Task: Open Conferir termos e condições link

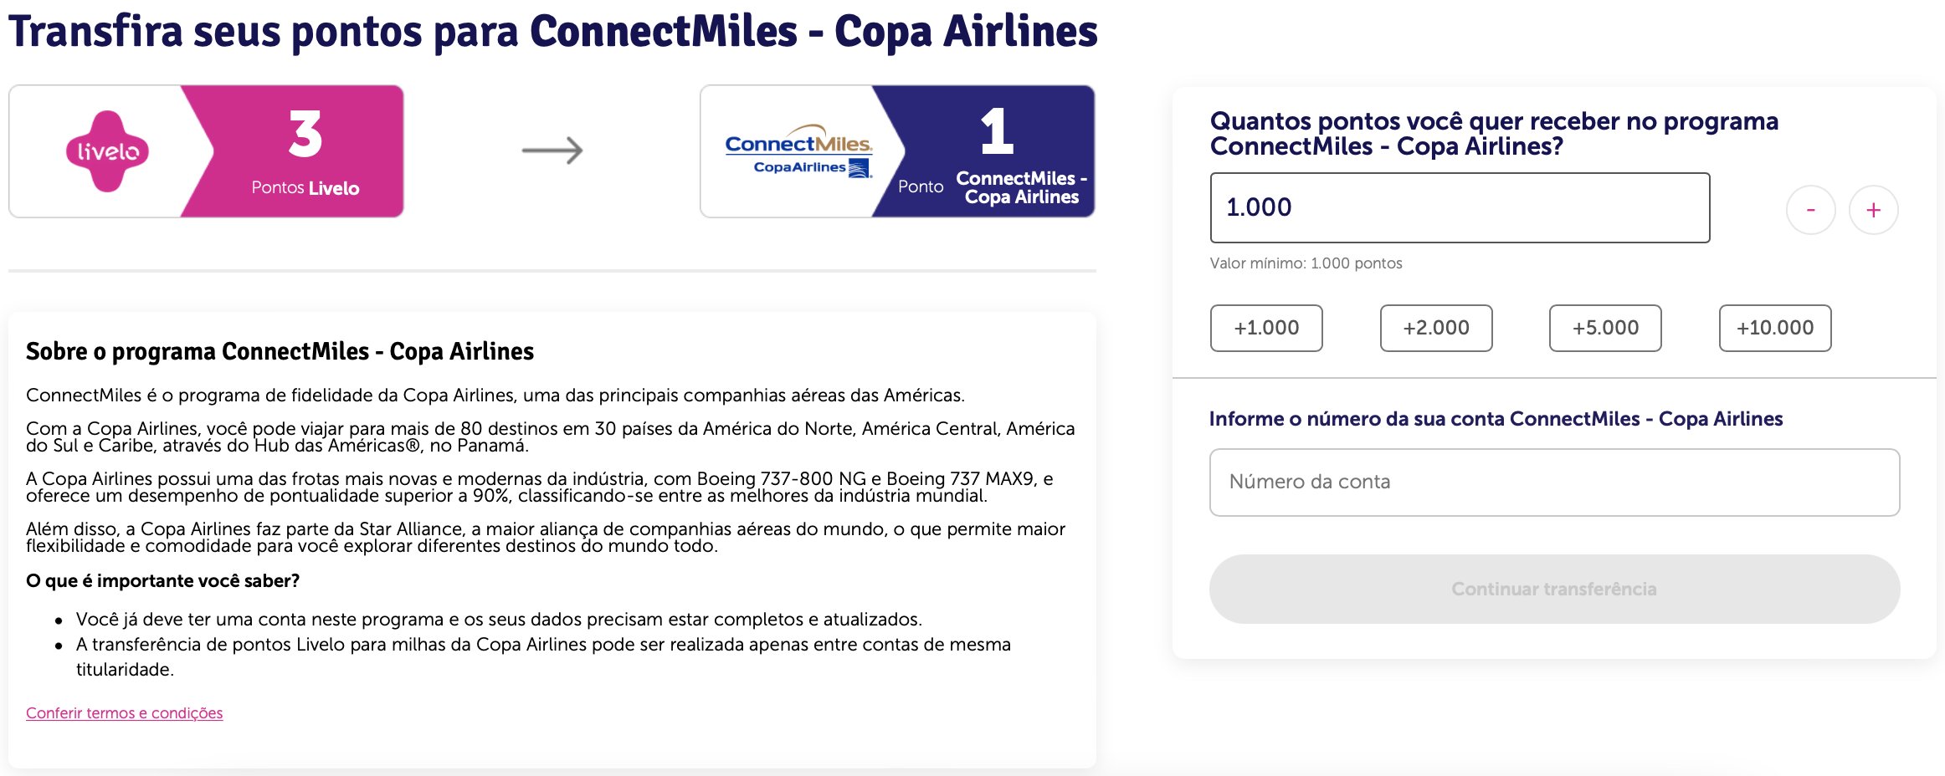Action: [124, 713]
